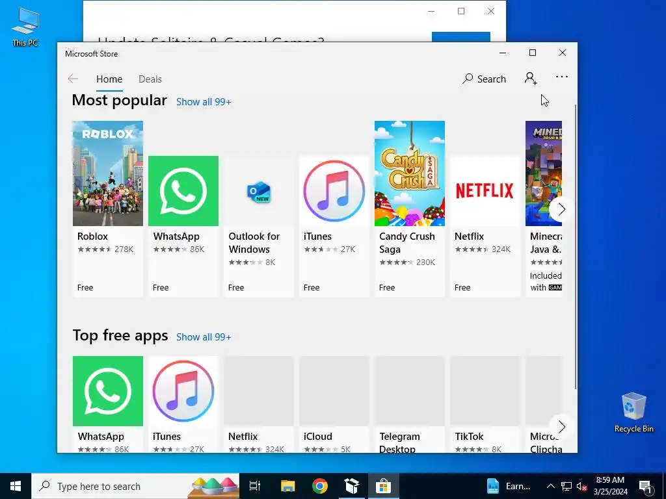Show all Top free apps
Screen dimensions: 666x499
[x=204, y=337]
